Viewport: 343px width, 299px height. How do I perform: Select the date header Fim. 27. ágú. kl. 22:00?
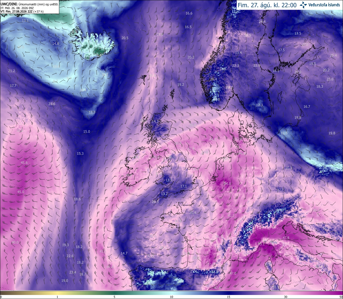point(267,5)
